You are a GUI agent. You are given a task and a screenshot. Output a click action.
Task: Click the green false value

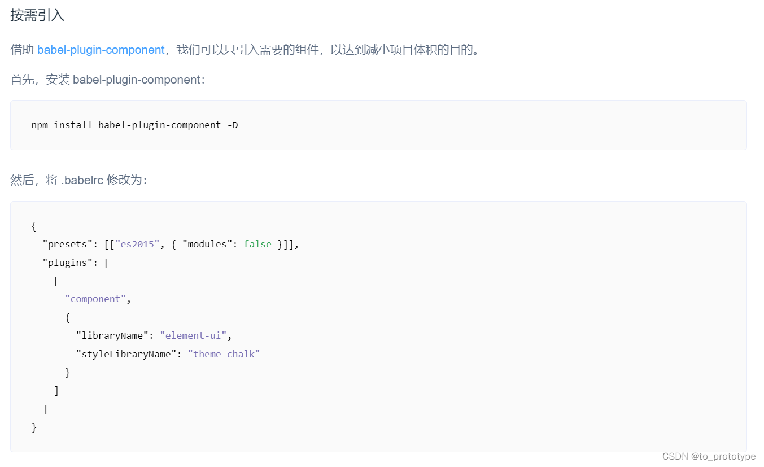tap(257, 244)
